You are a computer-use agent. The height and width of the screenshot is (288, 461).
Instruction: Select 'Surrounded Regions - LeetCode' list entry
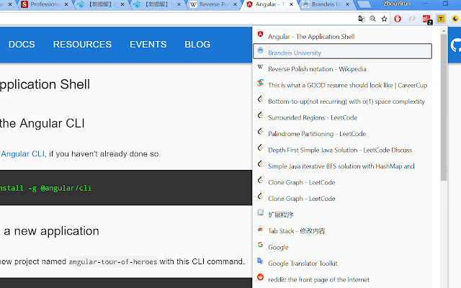click(x=343, y=117)
